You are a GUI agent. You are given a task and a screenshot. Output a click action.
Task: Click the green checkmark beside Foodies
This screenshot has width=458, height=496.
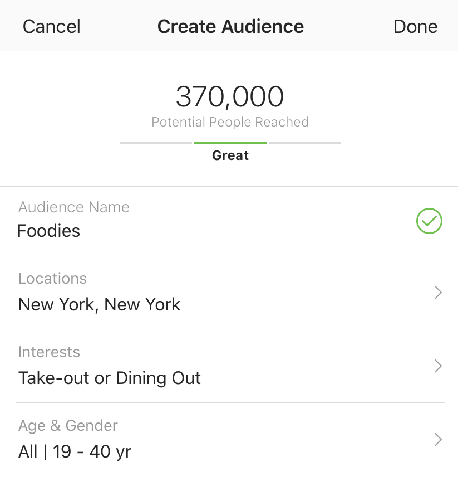point(429,221)
